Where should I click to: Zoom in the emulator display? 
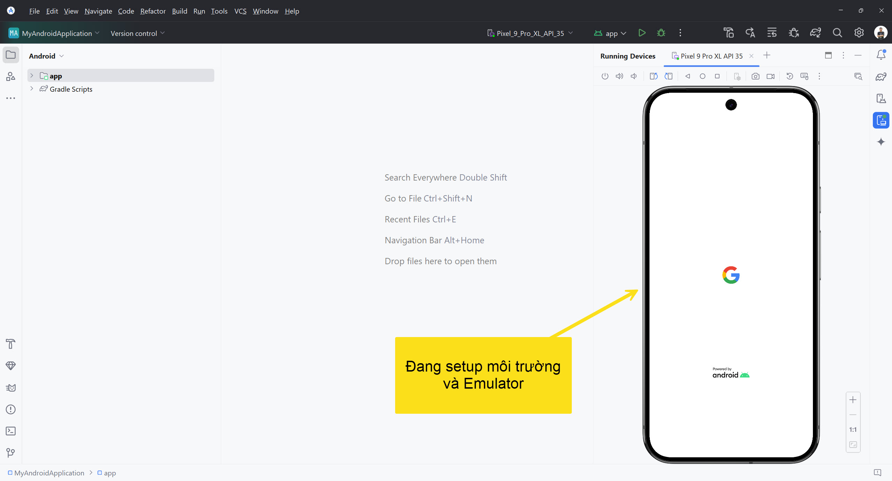(853, 400)
